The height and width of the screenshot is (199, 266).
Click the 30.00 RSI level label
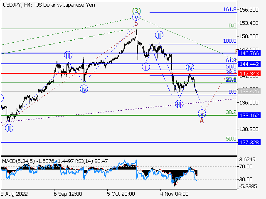coord(246,179)
